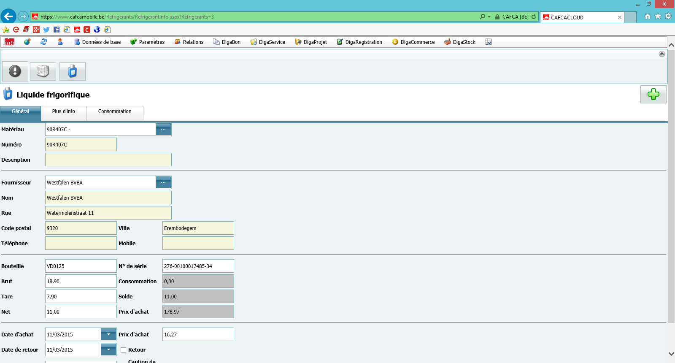Click the Bouteille field with VD0125
This screenshot has height=363, width=675.
click(81, 266)
